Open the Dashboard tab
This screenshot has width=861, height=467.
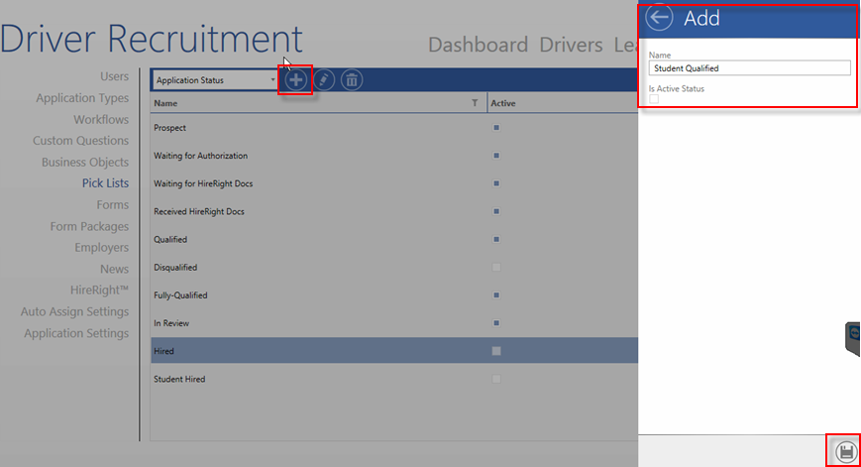coord(478,45)
